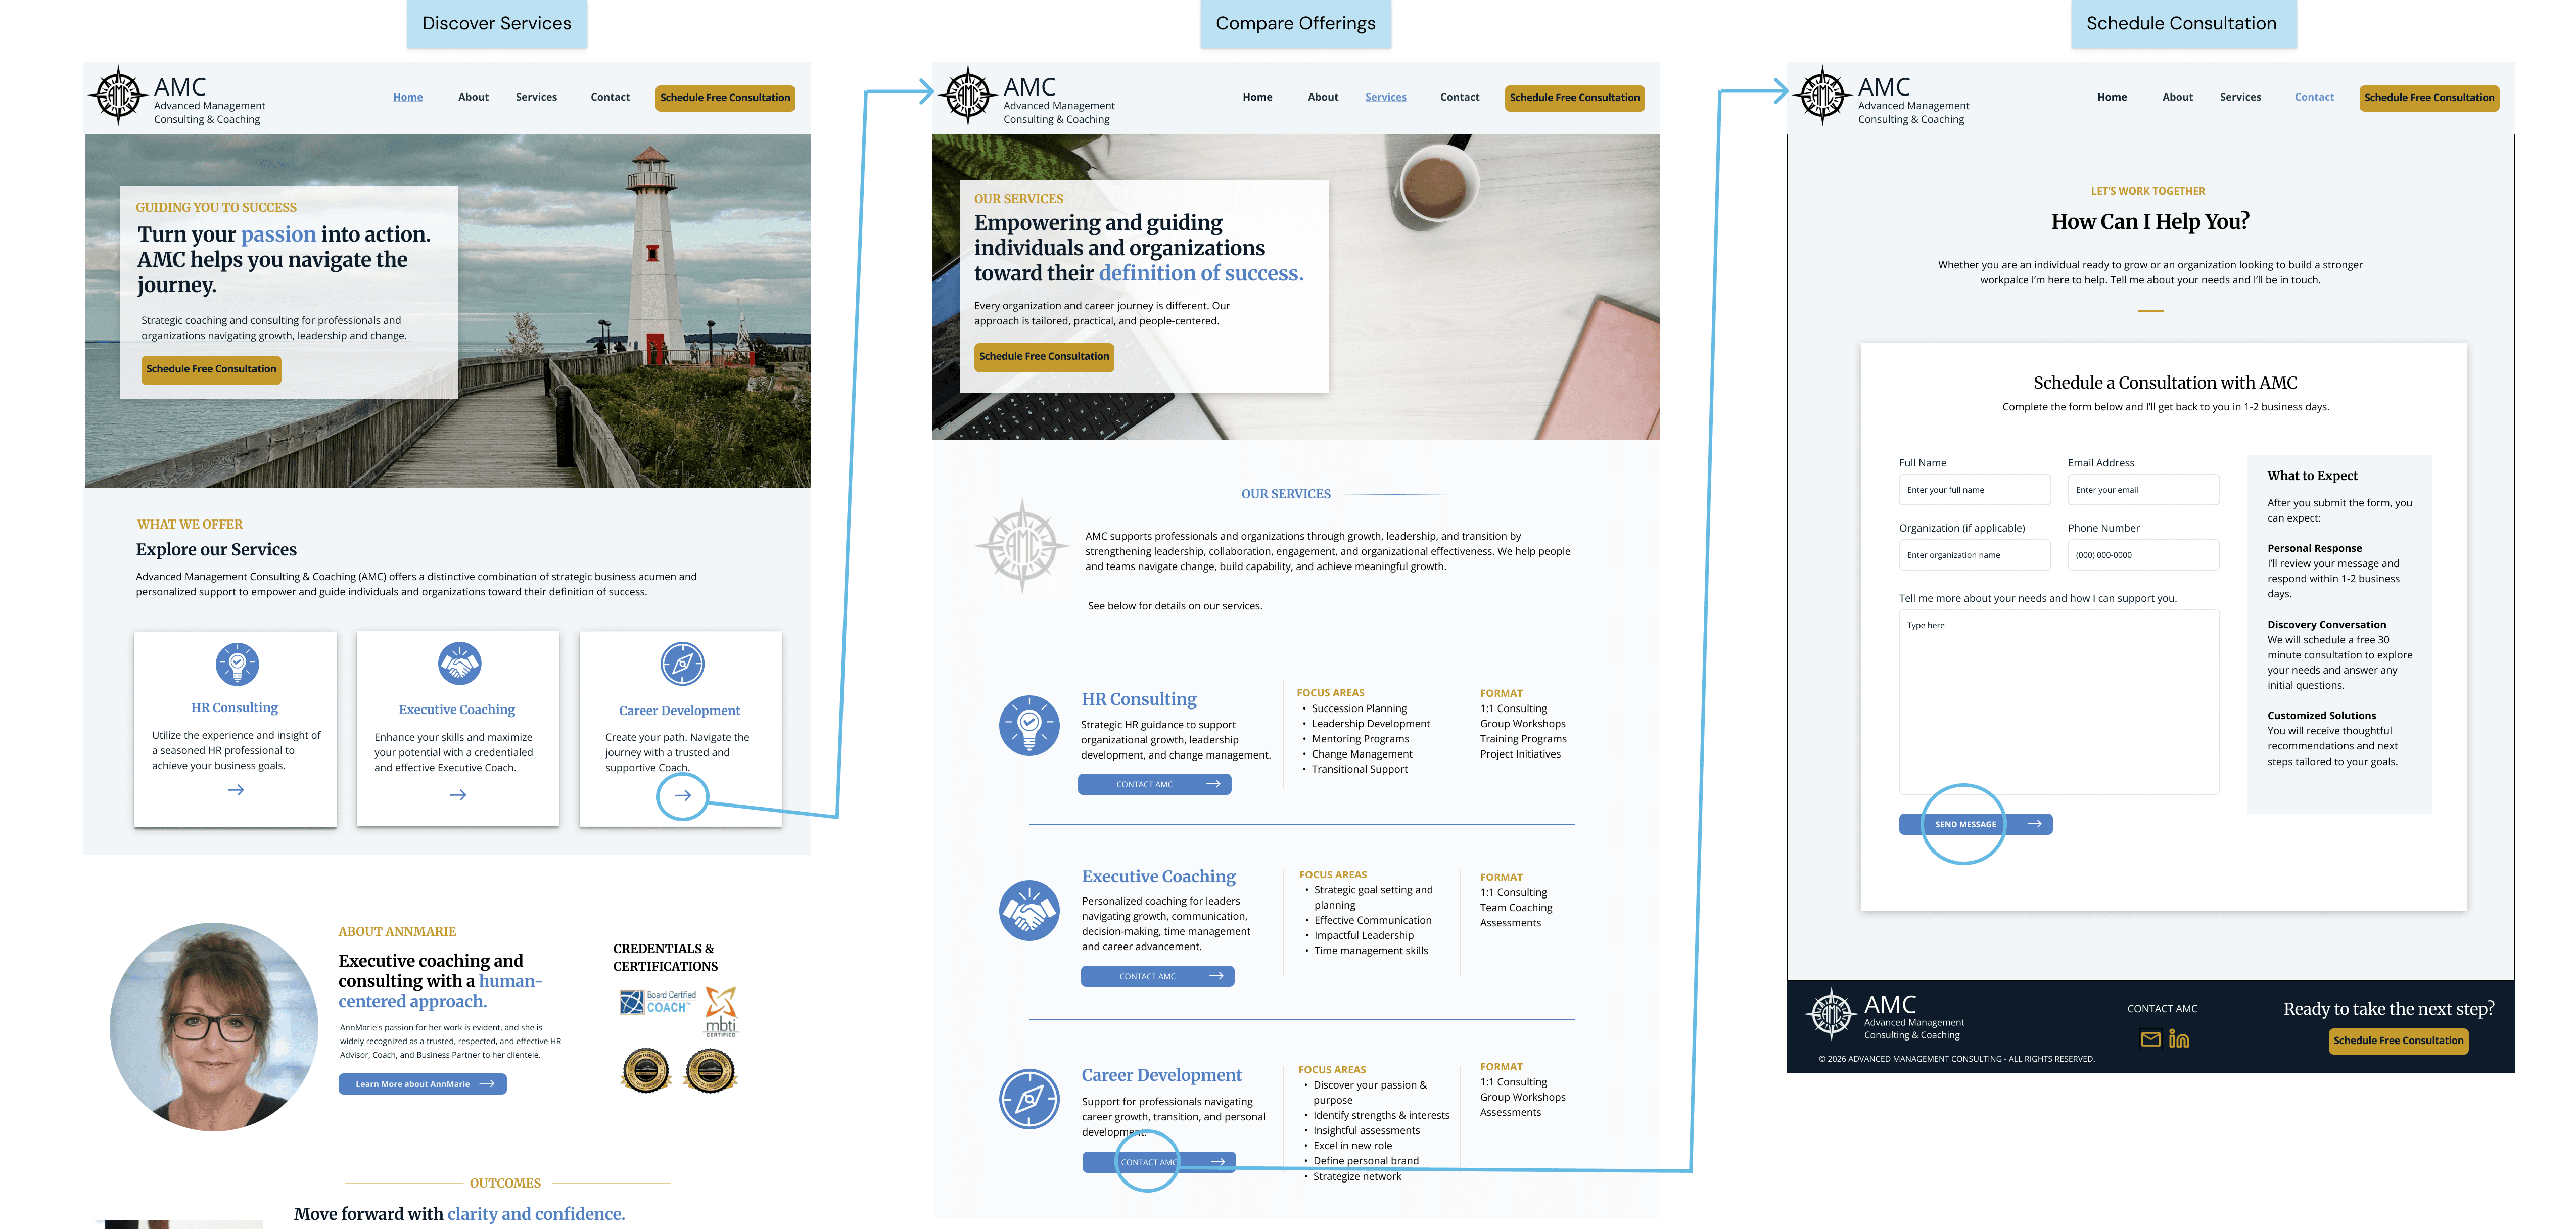Click the right gold certification seal
The width and height of the screenshot is (2576, 1229).
coord(710,1071)
